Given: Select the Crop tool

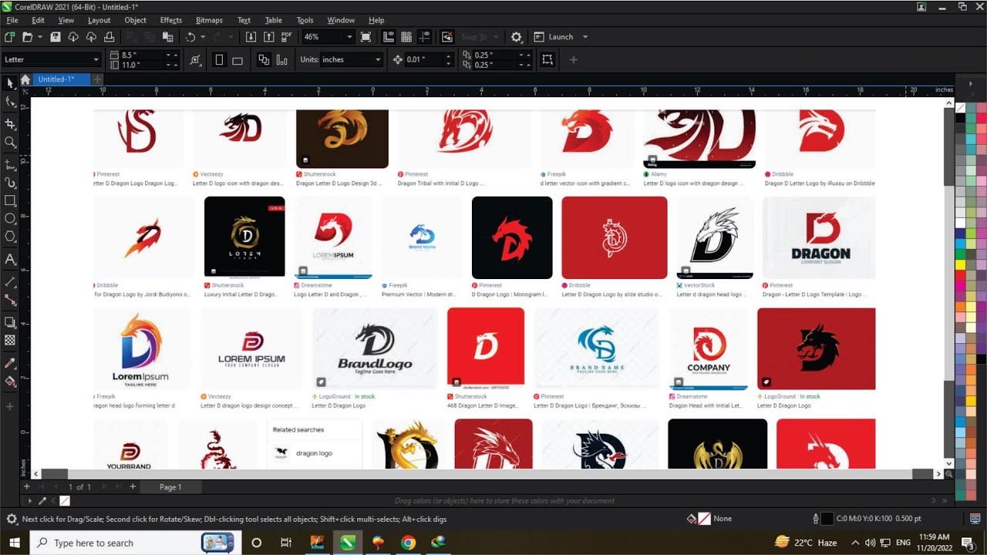Looking at the screenshot, I should coord(10,123).
